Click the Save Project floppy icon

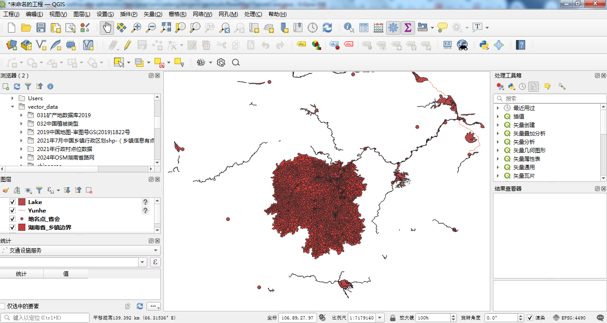tap(41, 28)
